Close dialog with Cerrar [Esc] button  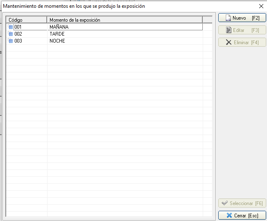tap(242, 215)
